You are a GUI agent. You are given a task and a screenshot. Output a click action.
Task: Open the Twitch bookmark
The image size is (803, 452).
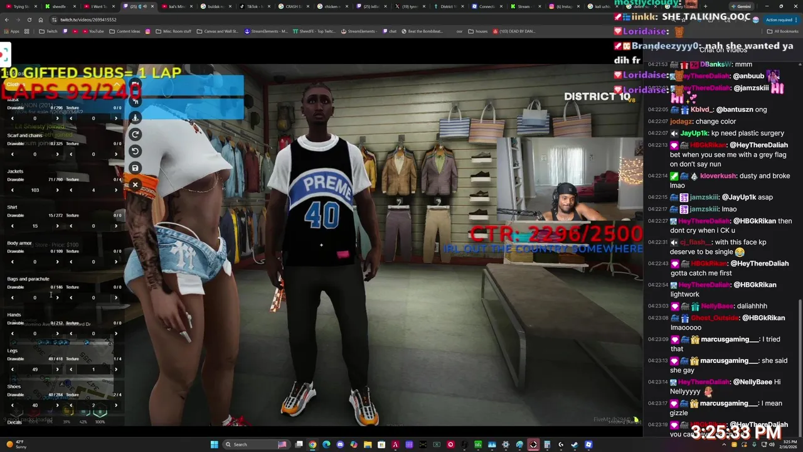48,31
